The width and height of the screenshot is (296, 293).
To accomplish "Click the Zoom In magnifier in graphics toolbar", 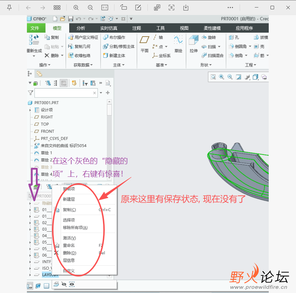I will click(222, 77).
